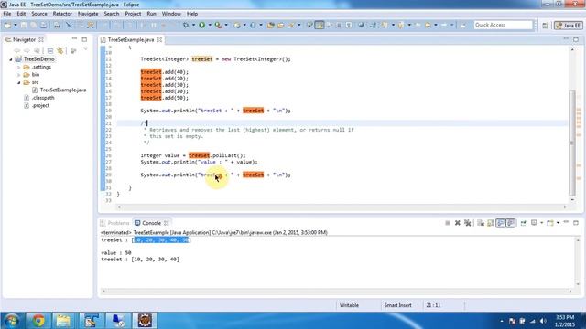Collapse the src folder
The width and height of the screenshot is (586, 329).
click(18, 82)
